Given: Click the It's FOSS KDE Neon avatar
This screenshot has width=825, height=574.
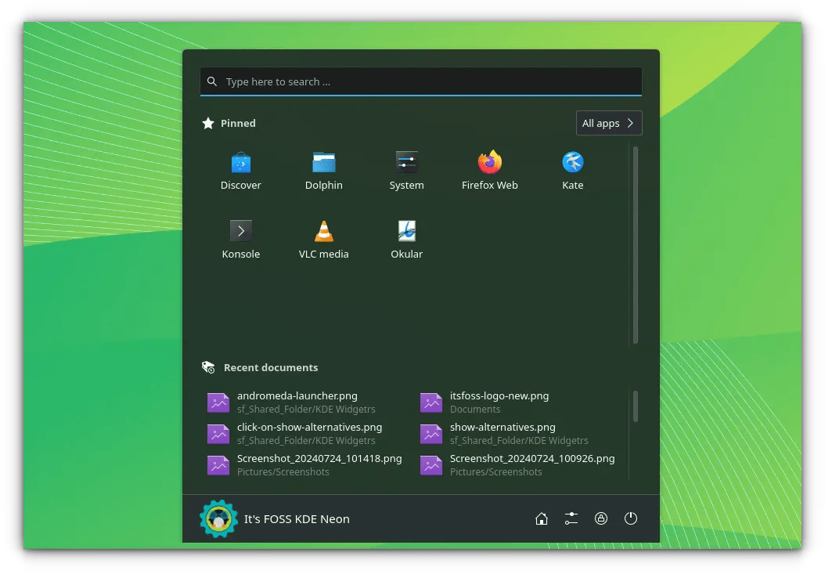Looking at the screenshot, I should (218, 518).
